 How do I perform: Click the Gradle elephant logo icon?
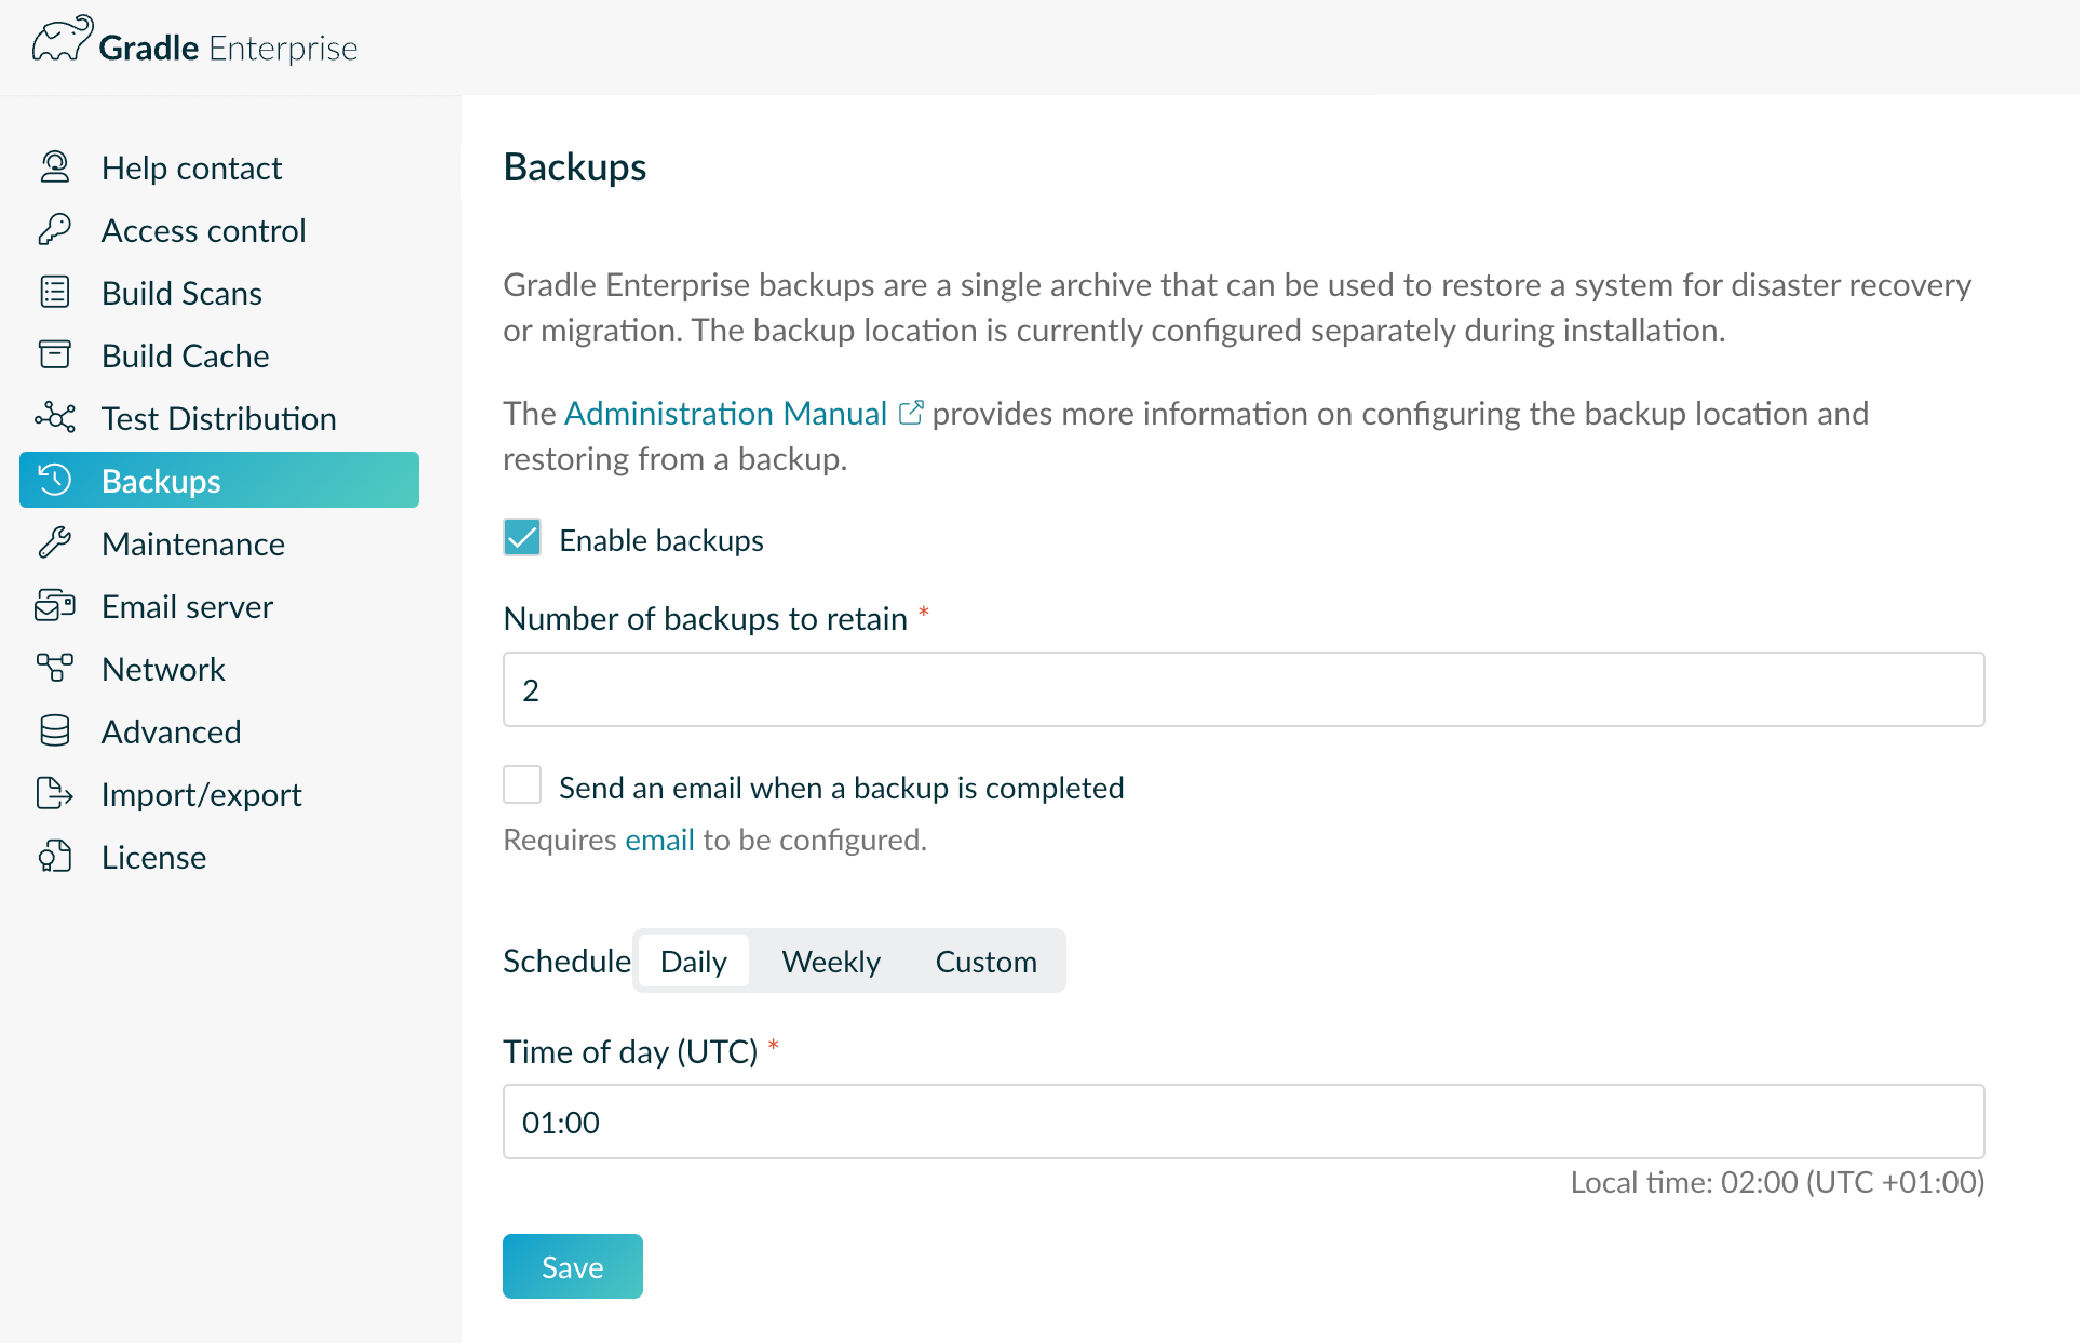pos(62,39)
